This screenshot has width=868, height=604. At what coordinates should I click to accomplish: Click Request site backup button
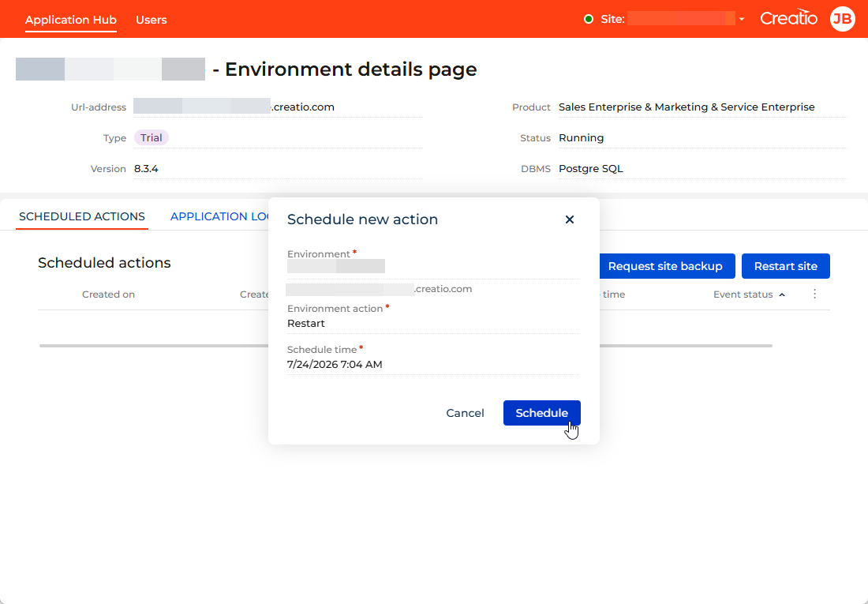[x=665, y=266]
